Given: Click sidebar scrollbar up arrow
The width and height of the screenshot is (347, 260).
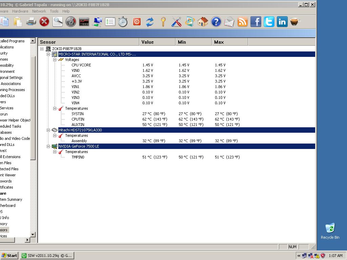Looking at the screenshot, I should point(33,41).
